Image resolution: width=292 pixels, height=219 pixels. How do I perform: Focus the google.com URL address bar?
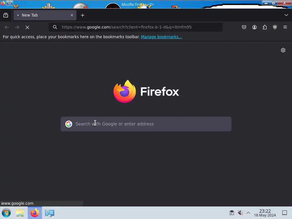tap(136, 27)
